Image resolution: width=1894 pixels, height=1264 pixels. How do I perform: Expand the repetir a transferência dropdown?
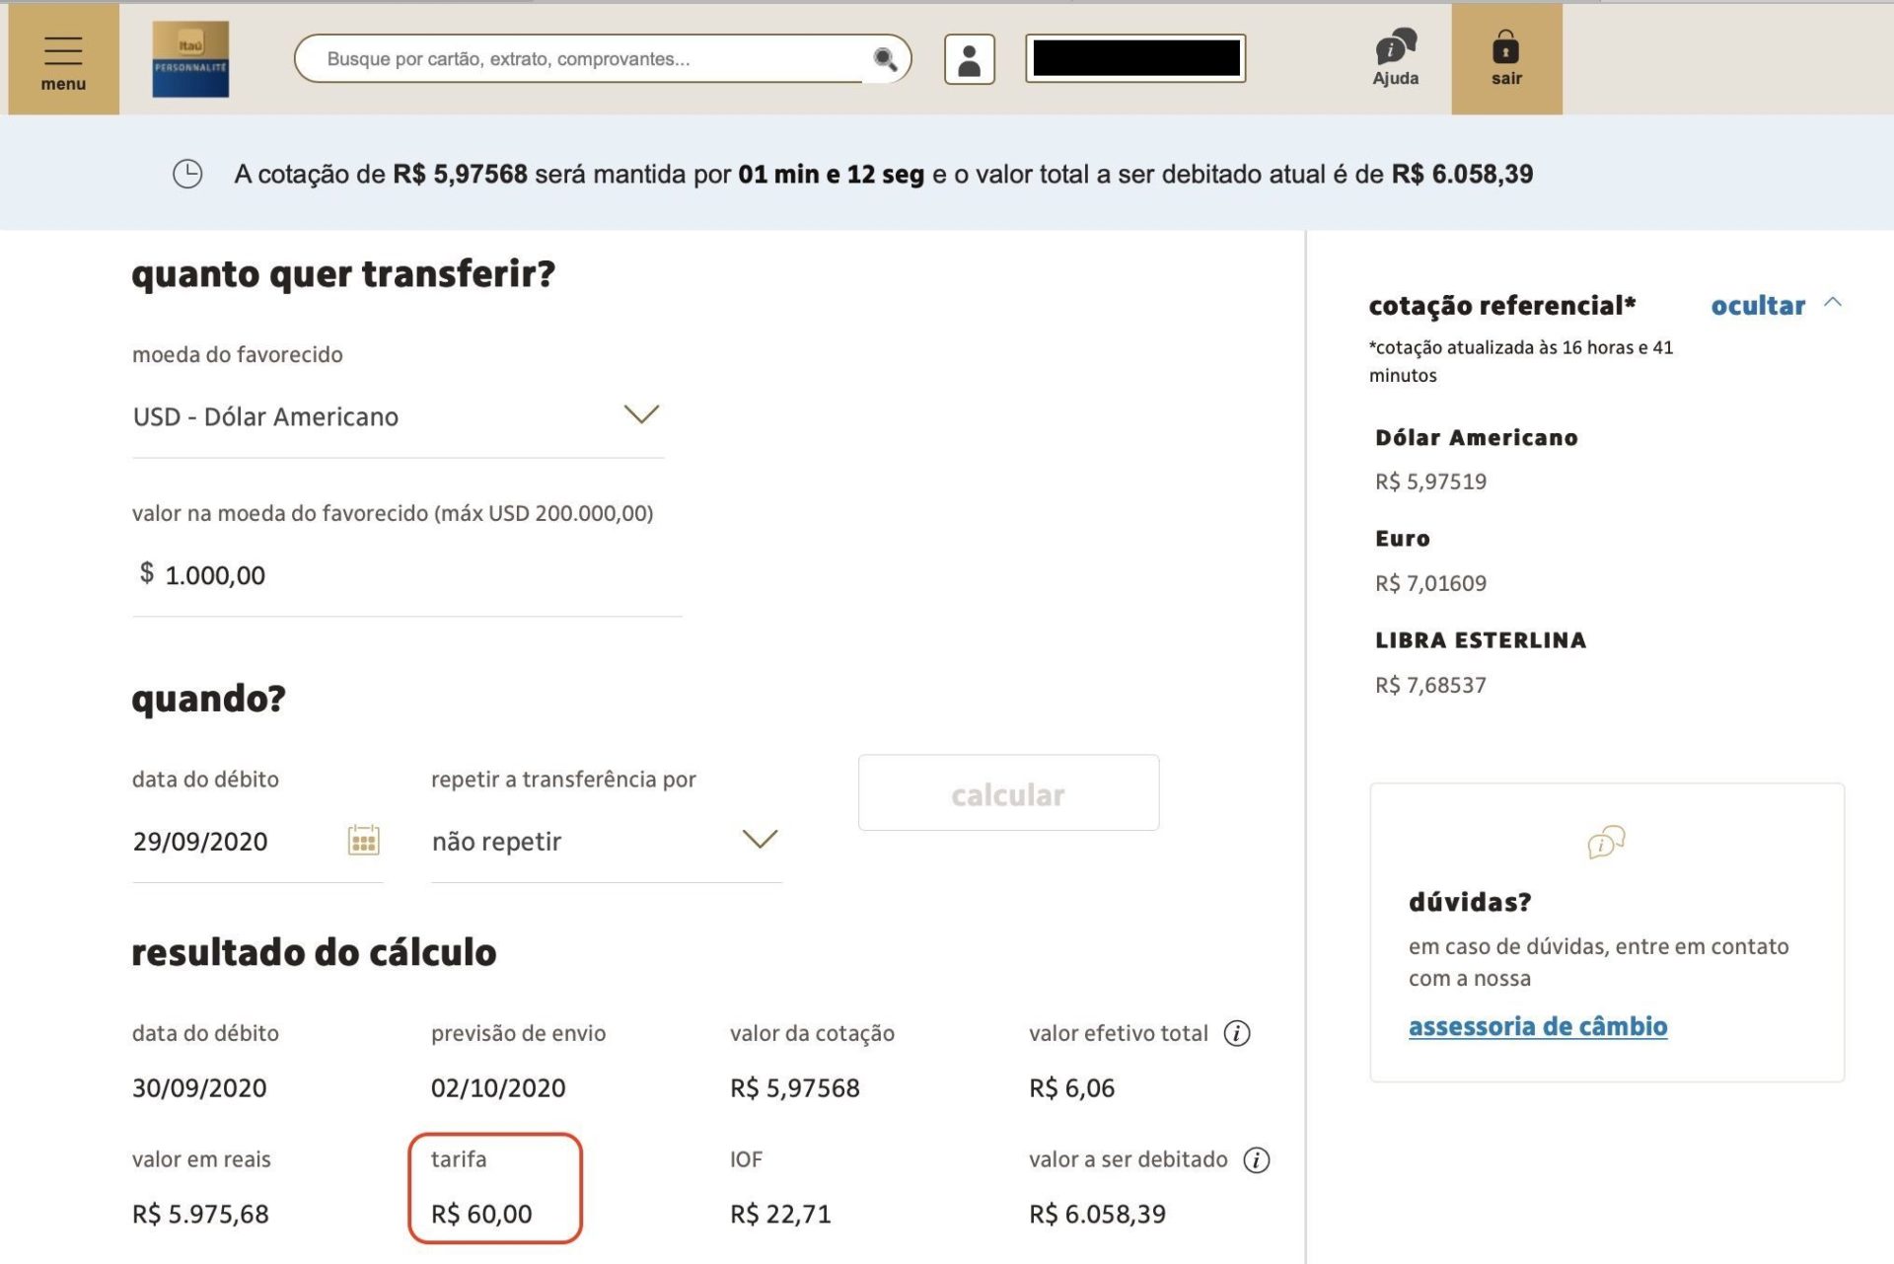(x=758, y=841)
